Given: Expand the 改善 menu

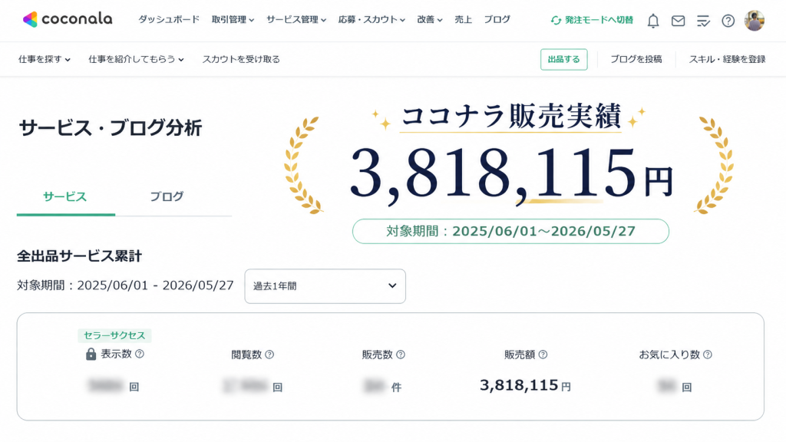Looking at the screenshot, I should [430, 19].
